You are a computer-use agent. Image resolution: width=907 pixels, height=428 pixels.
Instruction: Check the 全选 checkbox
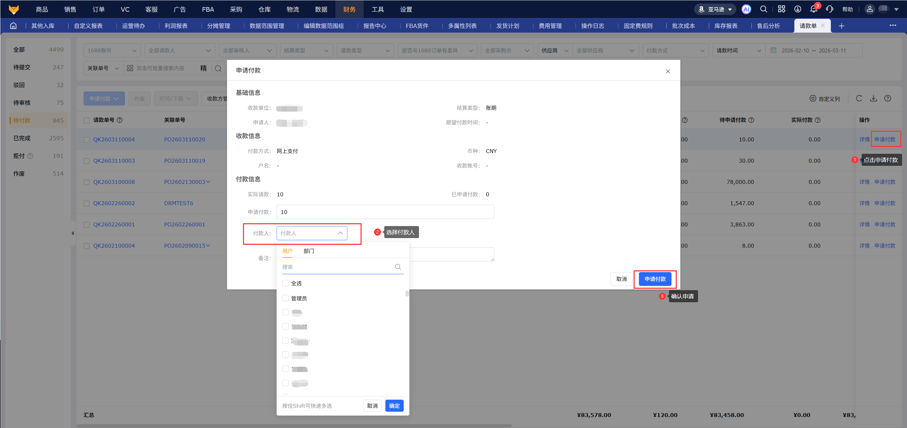click(285, 283)
